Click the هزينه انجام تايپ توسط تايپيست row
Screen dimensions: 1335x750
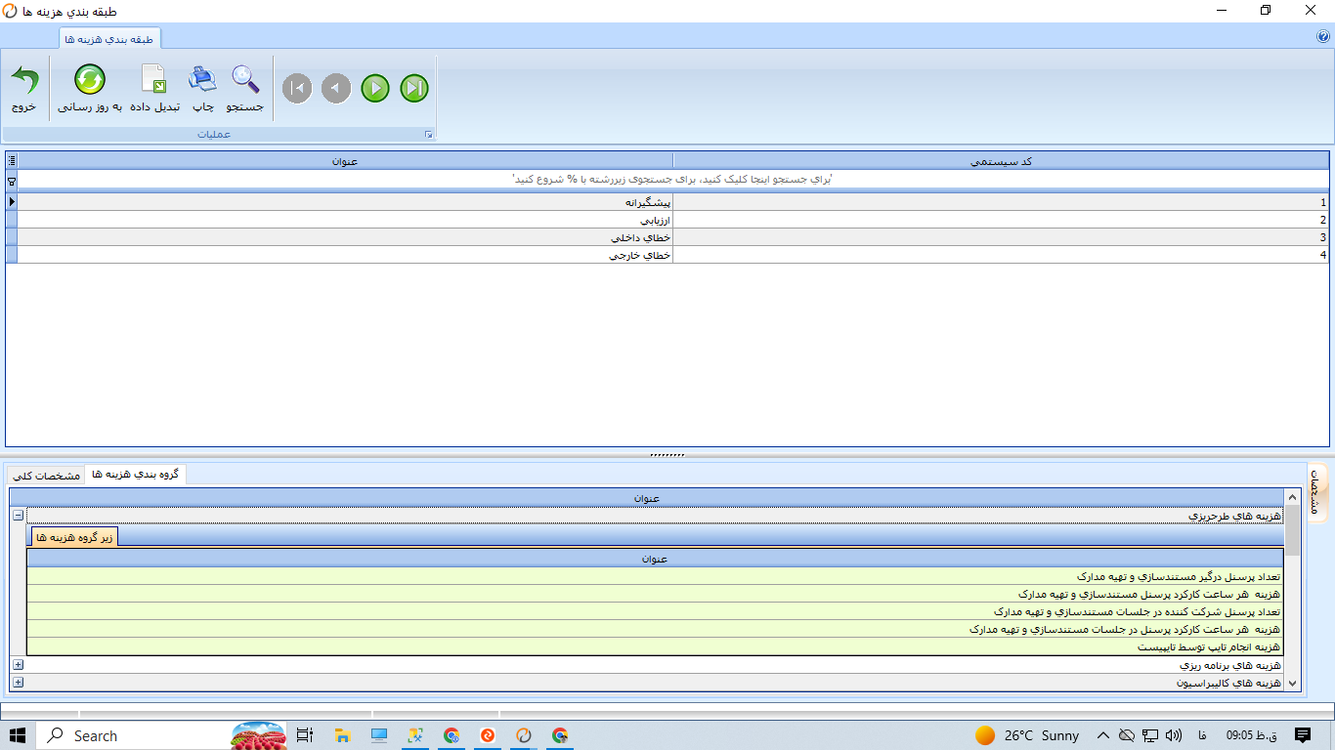tap(655, 646)
